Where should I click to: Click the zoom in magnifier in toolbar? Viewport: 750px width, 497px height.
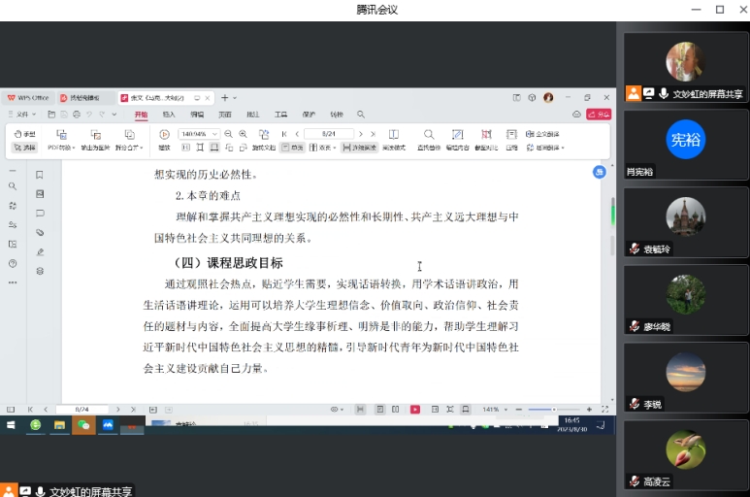(x=242, y=134)
